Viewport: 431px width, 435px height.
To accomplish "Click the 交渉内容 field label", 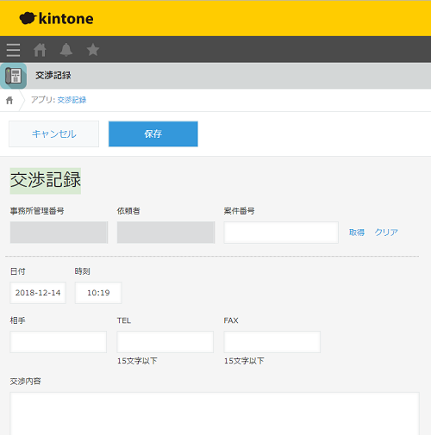I will pos(26,382).
